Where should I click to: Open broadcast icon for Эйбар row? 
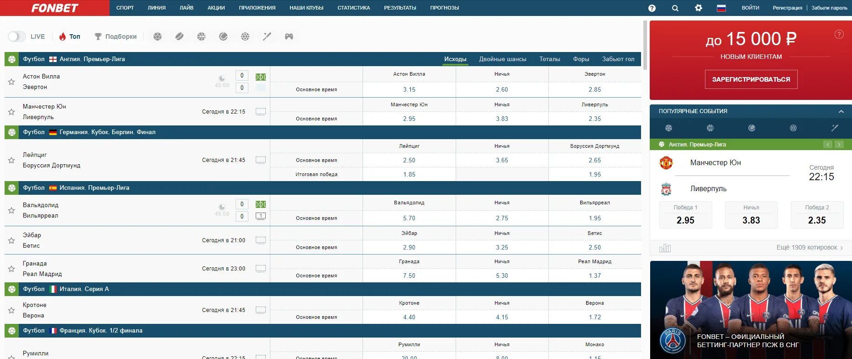(x=261, y=240)
